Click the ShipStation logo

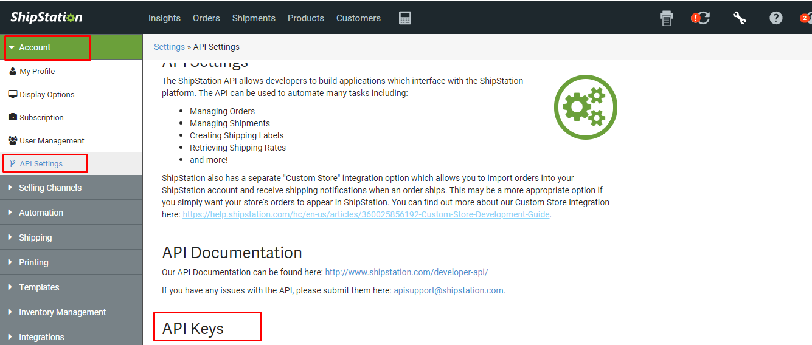pyautogui.click(x=46, y=18)
